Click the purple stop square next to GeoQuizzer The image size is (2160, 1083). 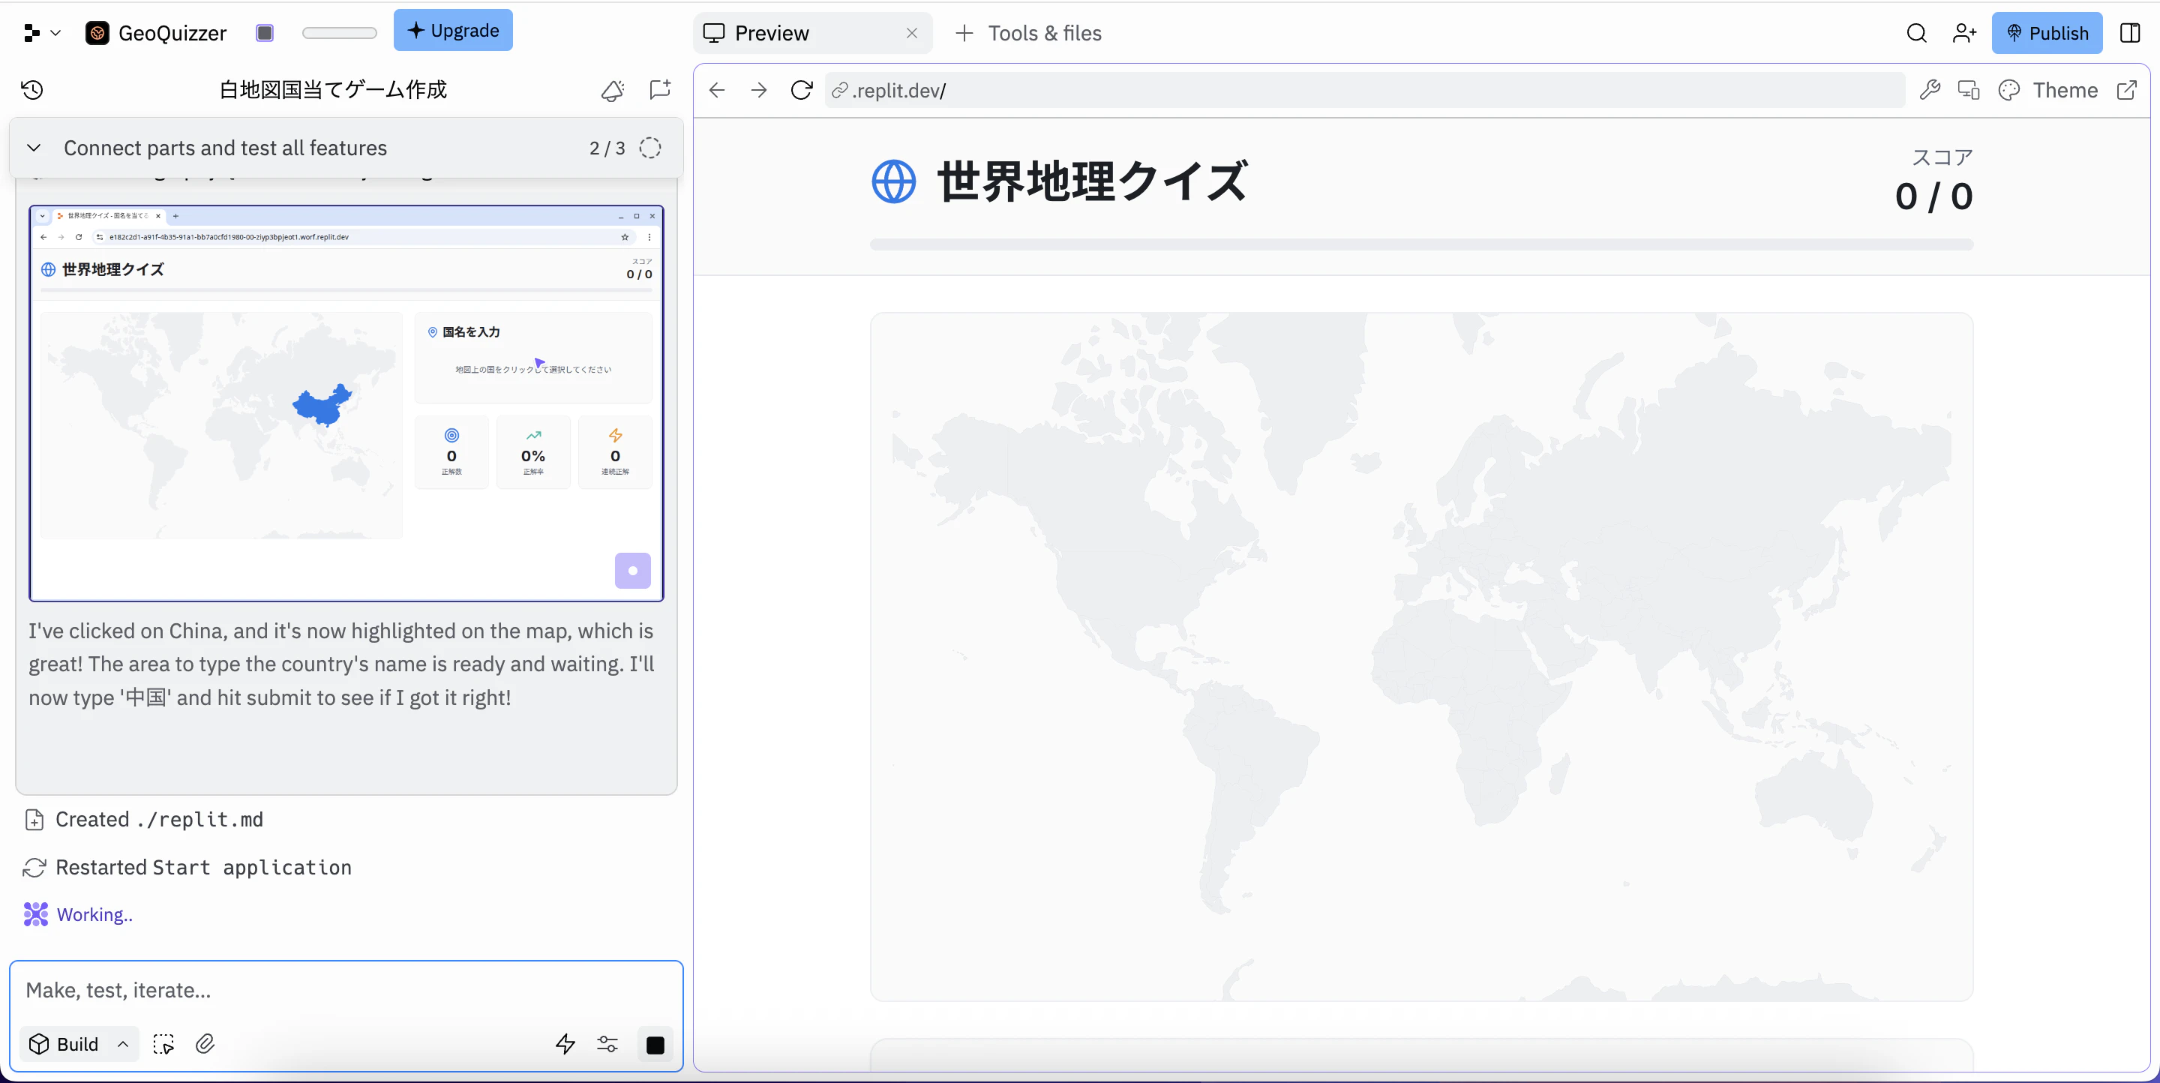coord(265,33)
